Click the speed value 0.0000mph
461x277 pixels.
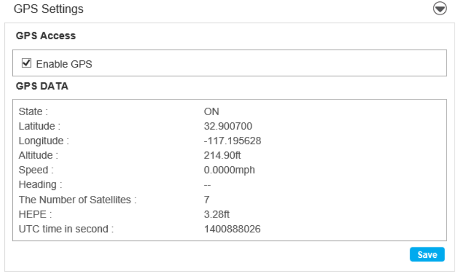point(229,170)
